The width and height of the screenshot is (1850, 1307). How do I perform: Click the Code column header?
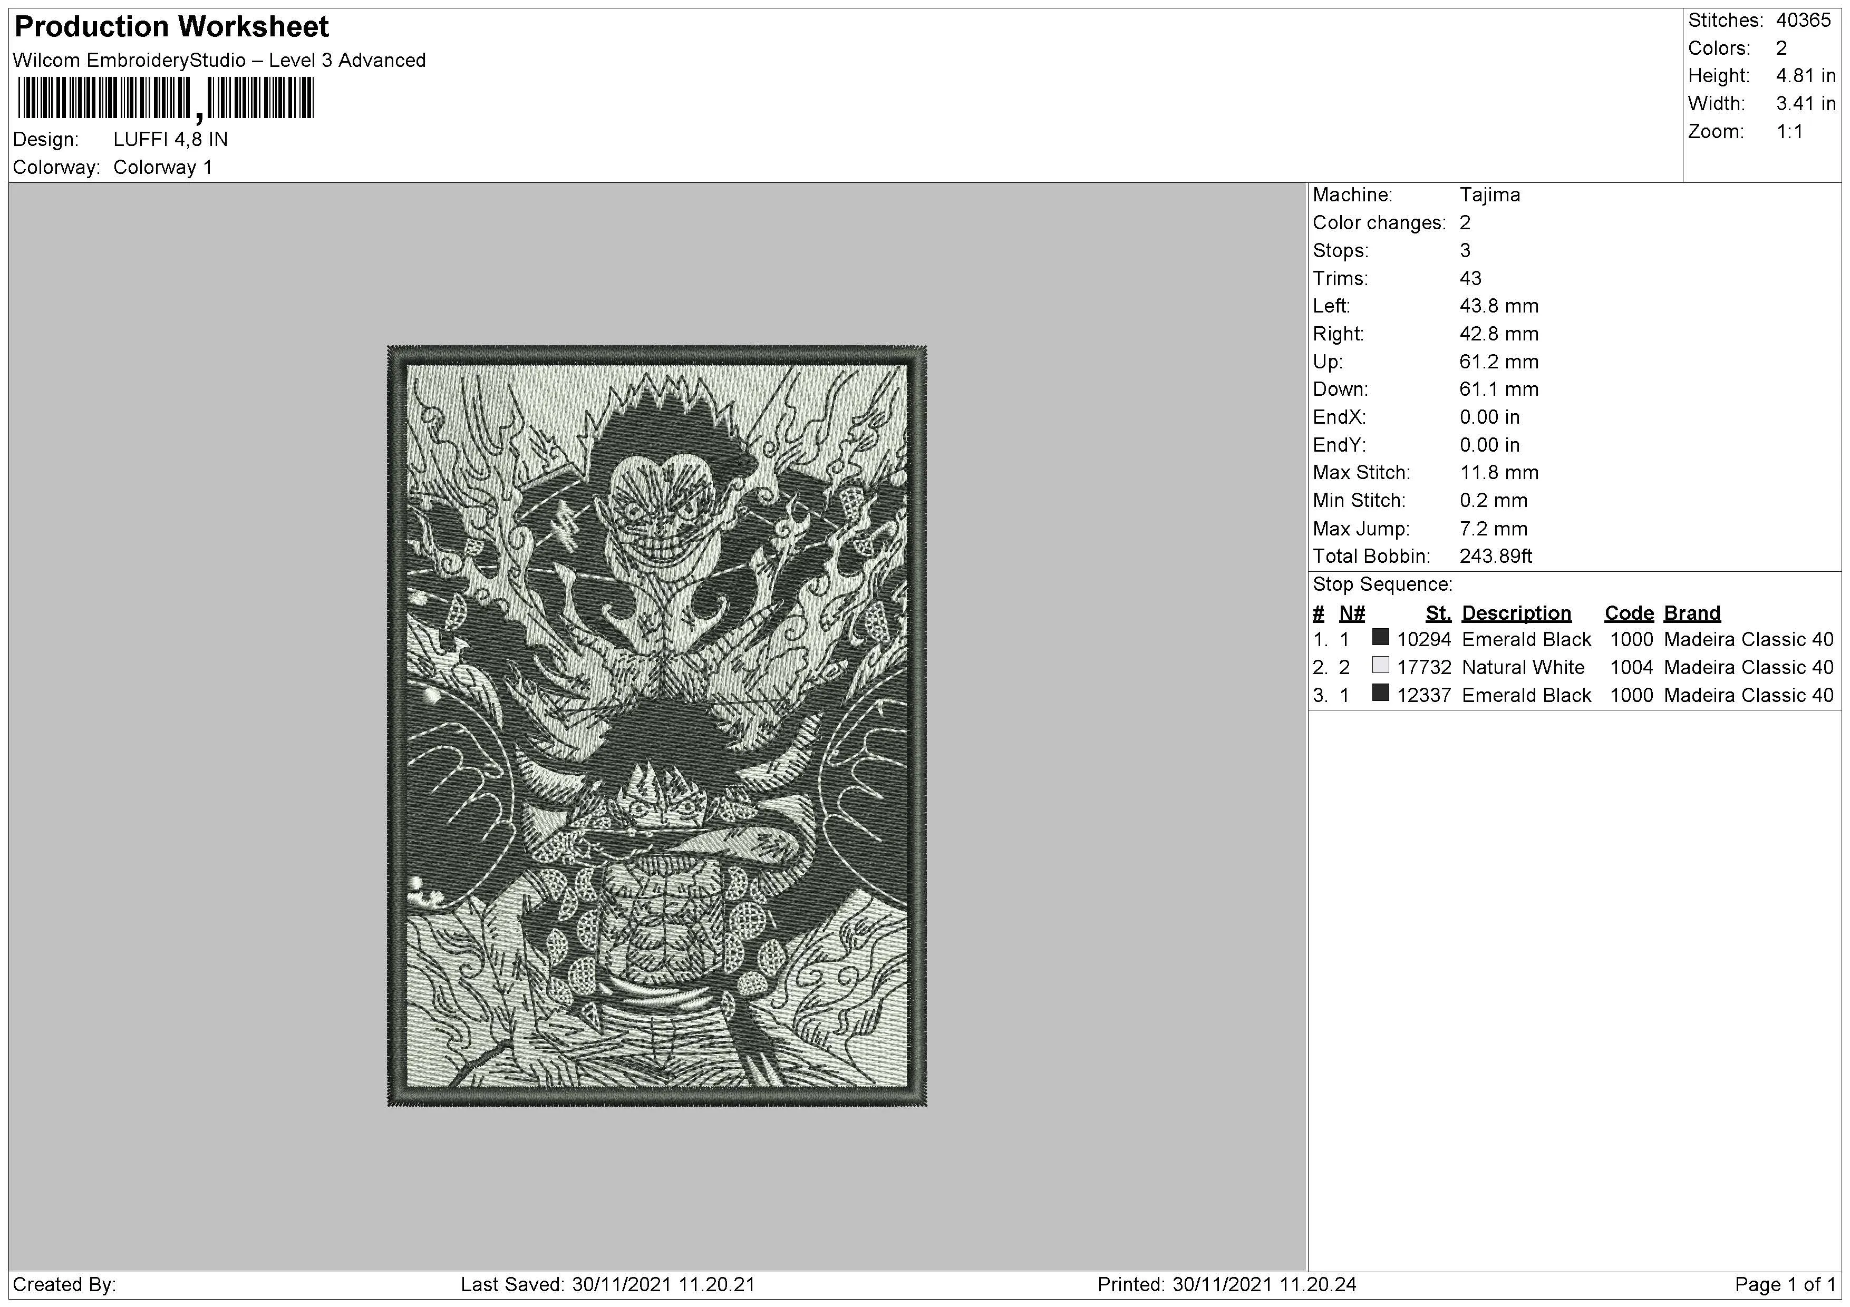(1629, 613)
